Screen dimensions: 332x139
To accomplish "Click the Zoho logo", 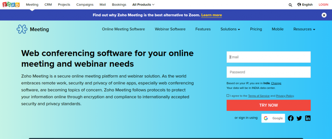I will coord(11,5).
